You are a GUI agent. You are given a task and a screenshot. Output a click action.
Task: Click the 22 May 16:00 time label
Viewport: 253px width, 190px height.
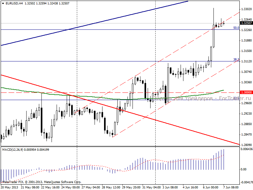coord(50,187)
